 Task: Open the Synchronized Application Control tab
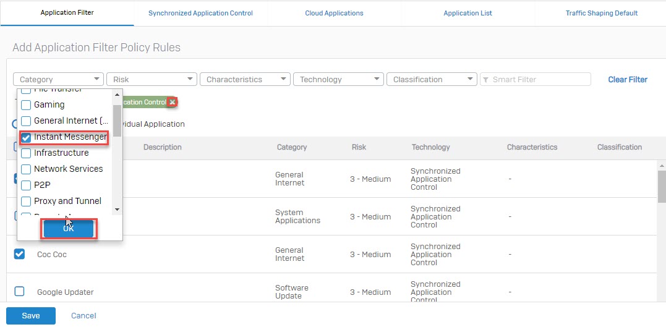200,13
